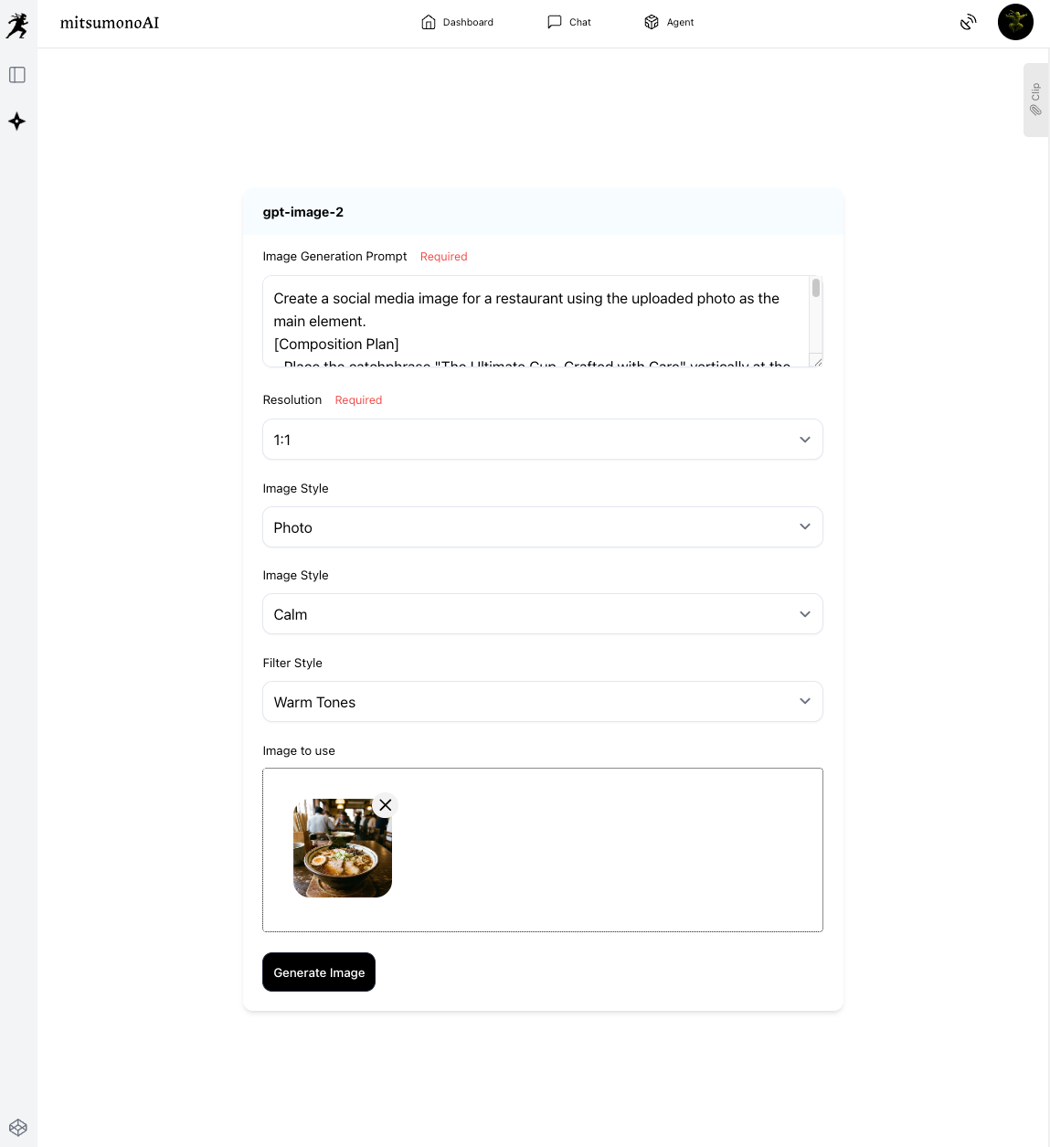The height and width of the screenshot is (1147, 1050).
Task: Open the Clip side tab
Action: click(x=1035, y=100)
